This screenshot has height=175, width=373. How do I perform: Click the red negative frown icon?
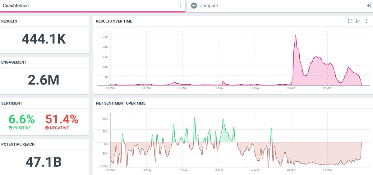tap(47, 128)
